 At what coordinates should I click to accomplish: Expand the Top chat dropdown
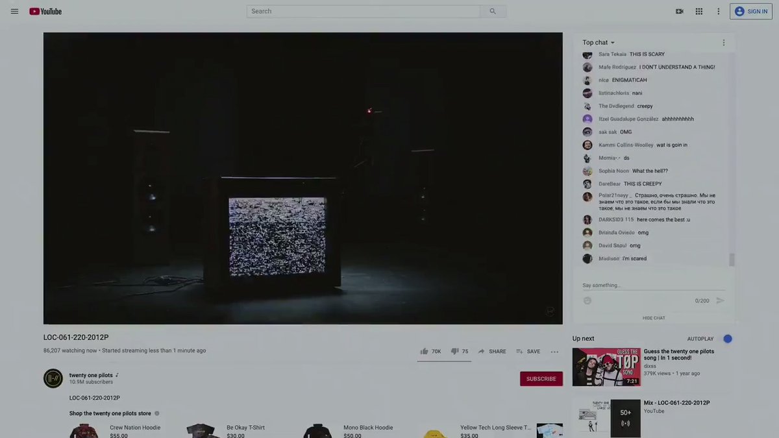coord(599,42)
